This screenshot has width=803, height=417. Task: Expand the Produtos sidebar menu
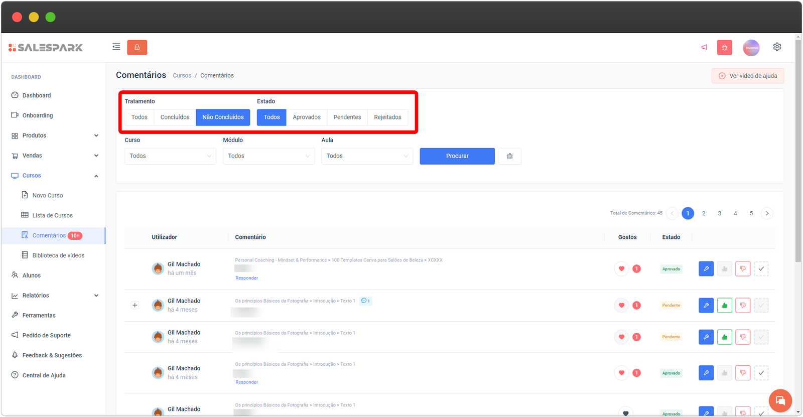[x=55, y=135]
